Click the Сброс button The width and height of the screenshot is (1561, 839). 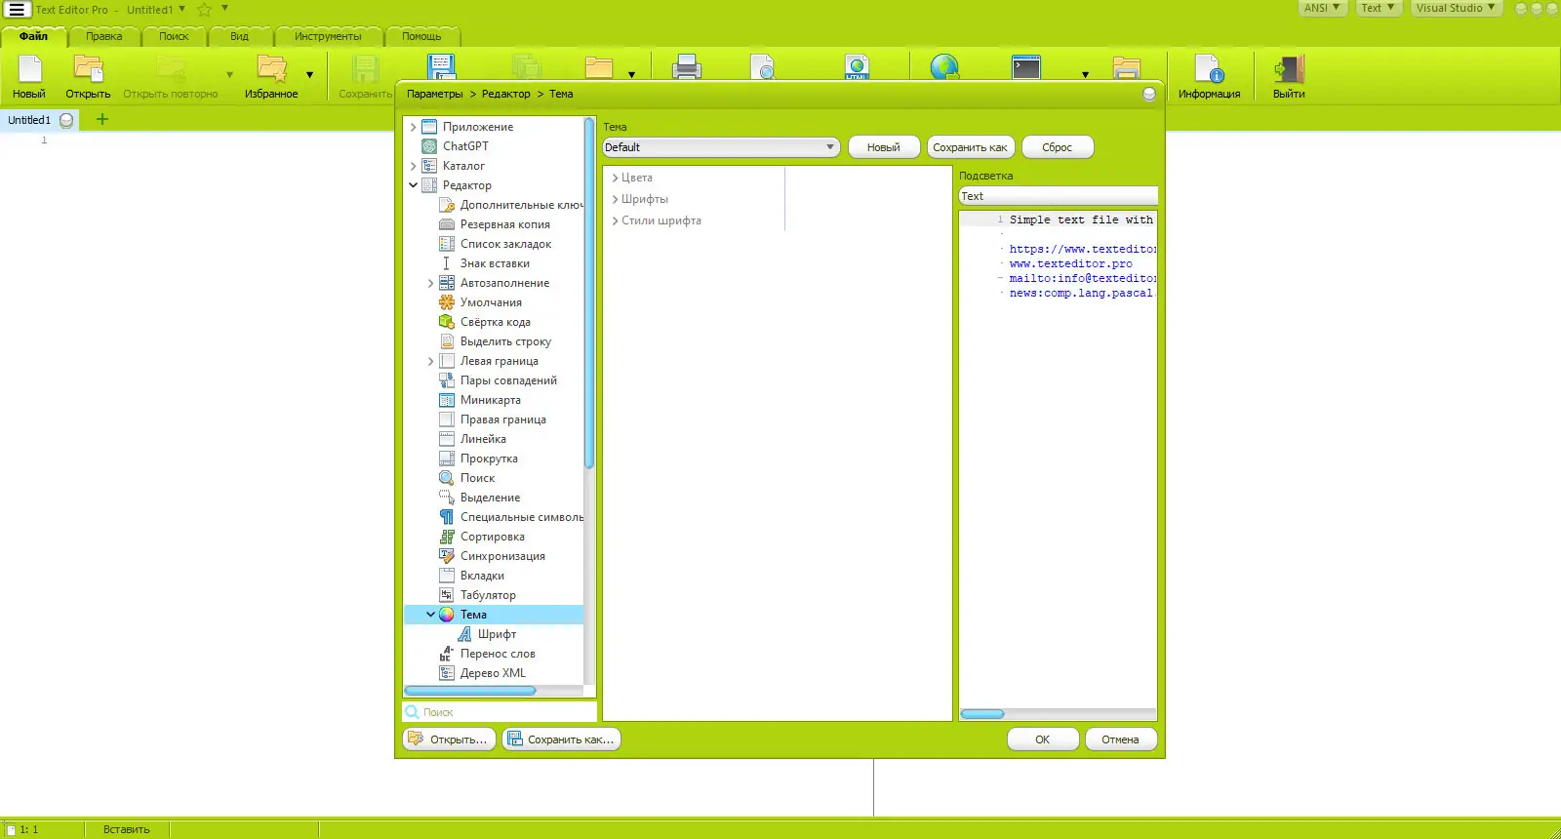click(1058, 147)
